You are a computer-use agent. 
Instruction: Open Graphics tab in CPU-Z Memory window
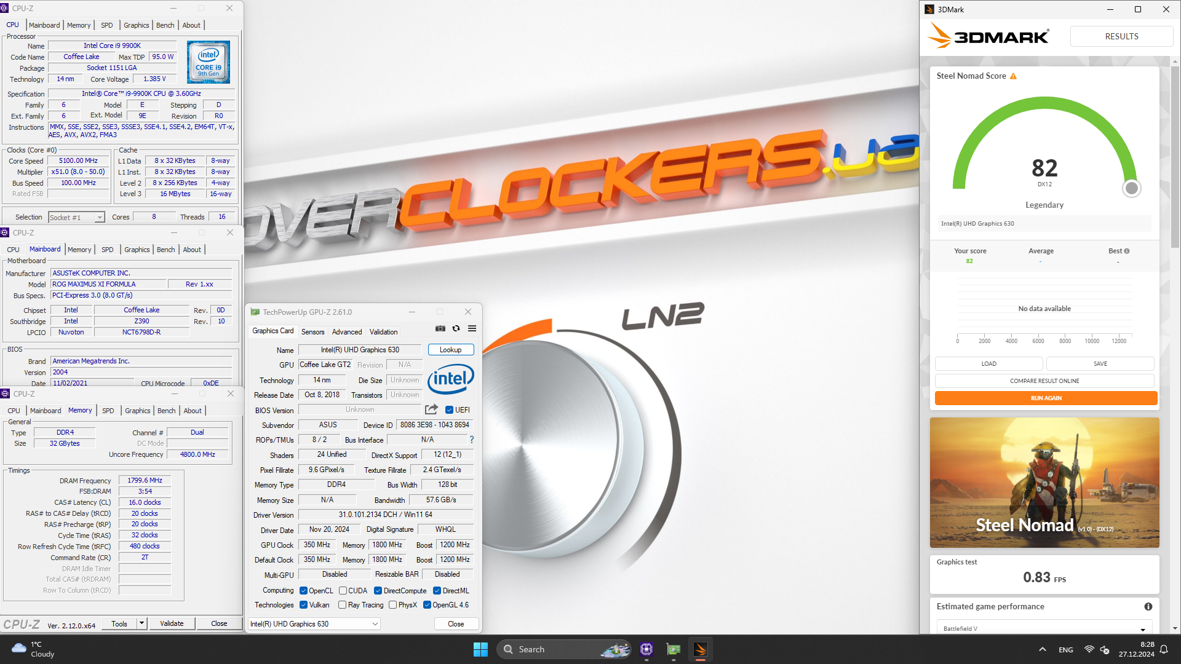(137, 411)
